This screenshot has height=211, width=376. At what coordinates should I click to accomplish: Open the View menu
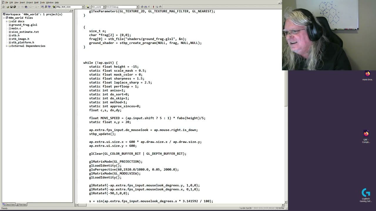[x=16, y=2]
